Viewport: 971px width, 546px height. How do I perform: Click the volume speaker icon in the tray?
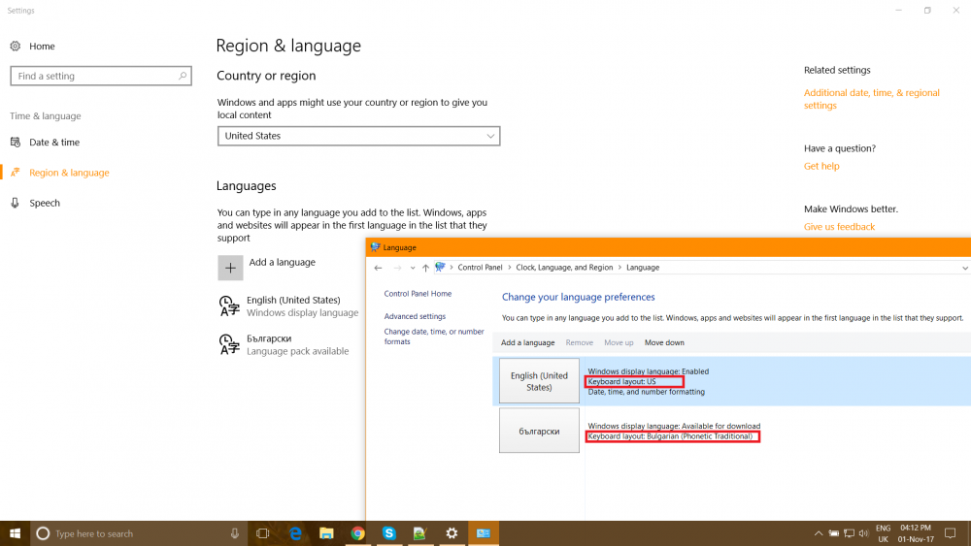[864, 533]
